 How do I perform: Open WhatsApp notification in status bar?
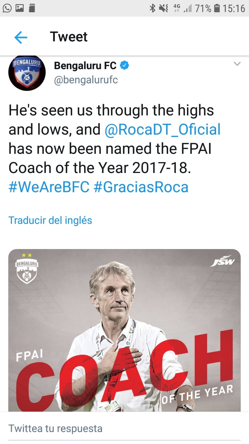[x=7, y=8]
